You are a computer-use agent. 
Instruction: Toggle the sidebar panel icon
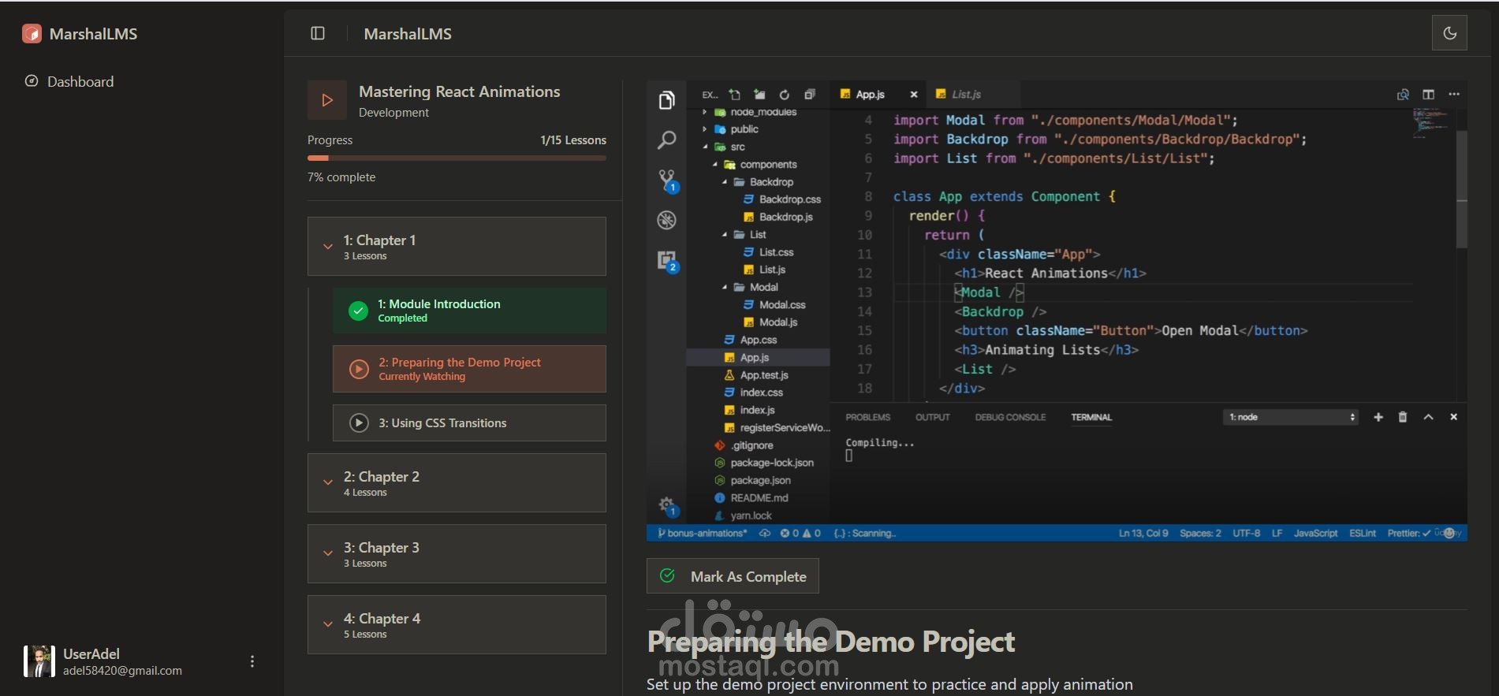pos(318,33)
